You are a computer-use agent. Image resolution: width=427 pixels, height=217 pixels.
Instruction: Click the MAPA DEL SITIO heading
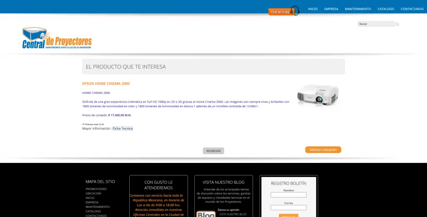click(x=100, y=182)
